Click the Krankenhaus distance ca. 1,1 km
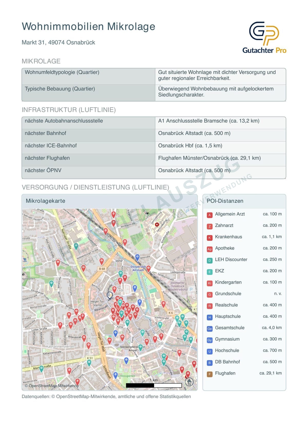308x435 pixels. click(x=272, y=237)
